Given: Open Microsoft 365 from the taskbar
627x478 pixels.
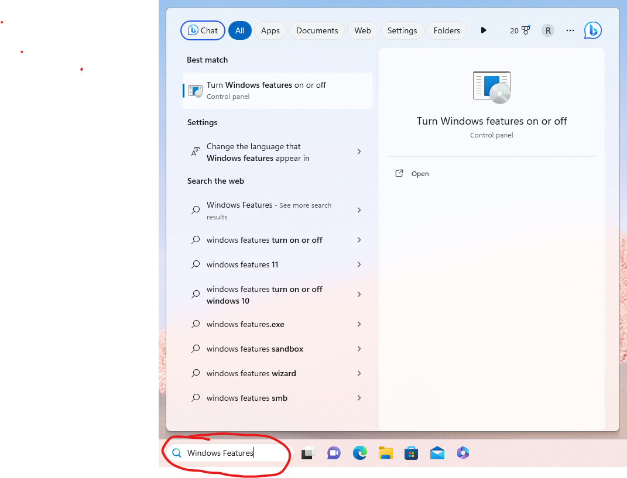Looking at the screenshot, I should click(462, 453).
